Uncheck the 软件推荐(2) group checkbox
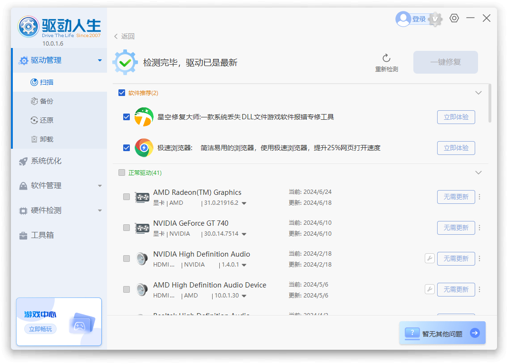508x364 pixels. click(122, 93)
